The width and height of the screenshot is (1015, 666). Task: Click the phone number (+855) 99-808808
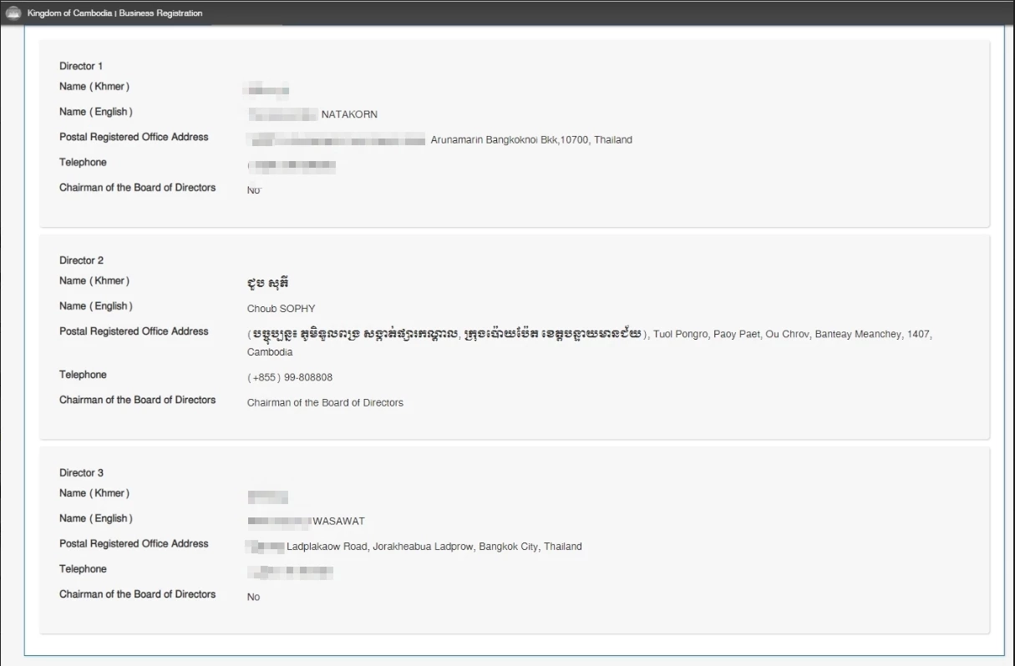point(290,377)
